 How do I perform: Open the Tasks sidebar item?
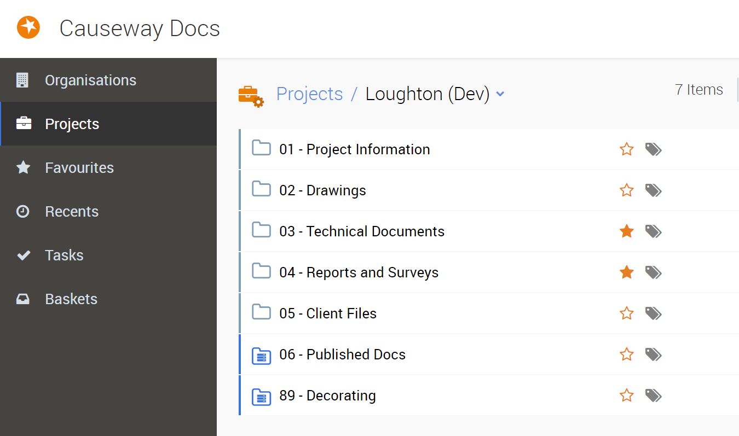click(64, 255)
